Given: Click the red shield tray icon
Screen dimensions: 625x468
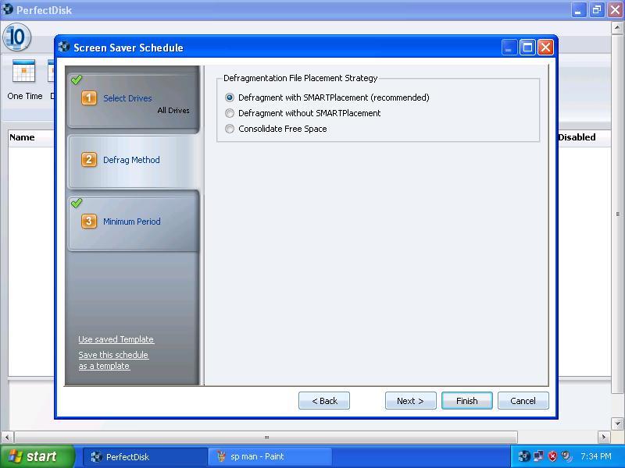Looking at the screenshot, I should (x=552, y=457).
